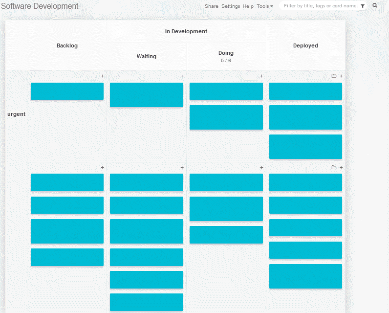The image size is (389, 313).
Task: Open the only card in urgent Backlog
Action: (x=67, y=91)
